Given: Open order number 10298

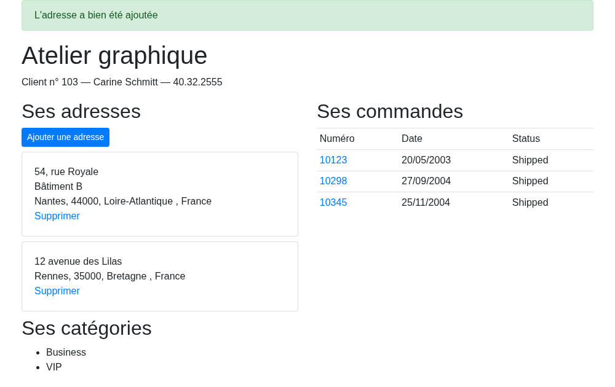Looking at the screenshot, I should click(x=333, y=181).
